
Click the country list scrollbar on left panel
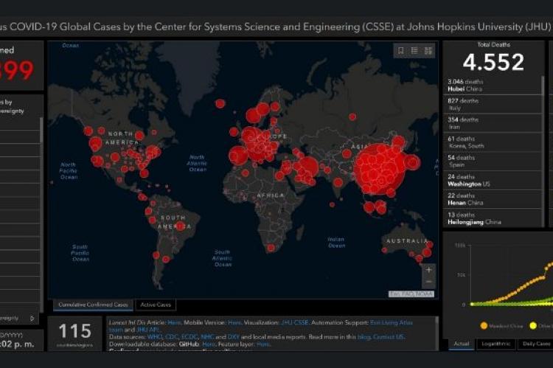(x=41, y=130)
